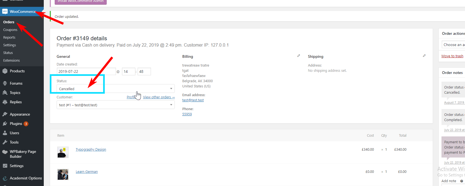Click View other orders link
Viewport: 465px width, 186px height.
point(159,97)
